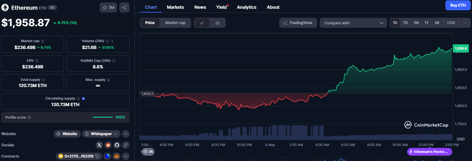
Task: Open the GitHub social link
Action: 117,145
